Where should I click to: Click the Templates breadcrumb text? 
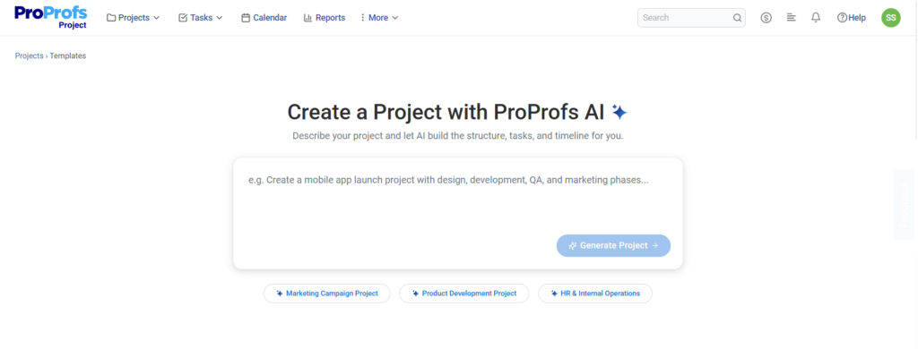pos(68,55)
